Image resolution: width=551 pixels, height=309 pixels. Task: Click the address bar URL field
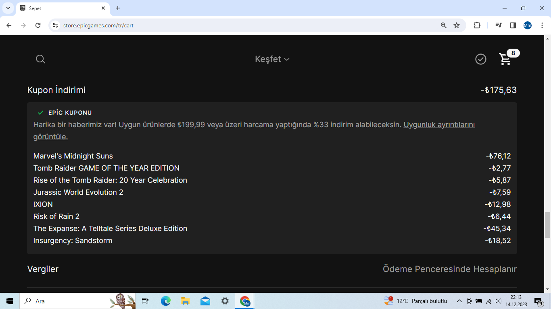pos(250,25)
